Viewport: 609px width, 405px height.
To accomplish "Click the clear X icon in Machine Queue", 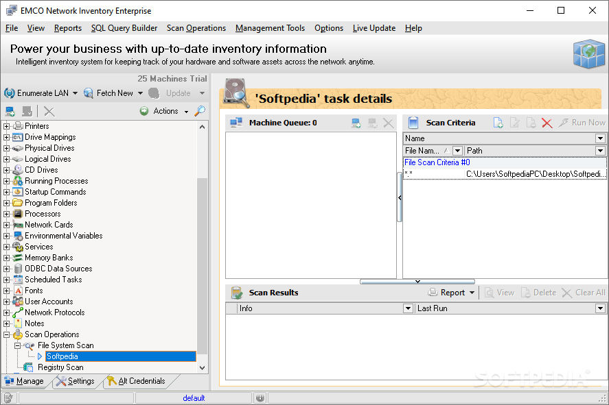I will pos(389,123).
